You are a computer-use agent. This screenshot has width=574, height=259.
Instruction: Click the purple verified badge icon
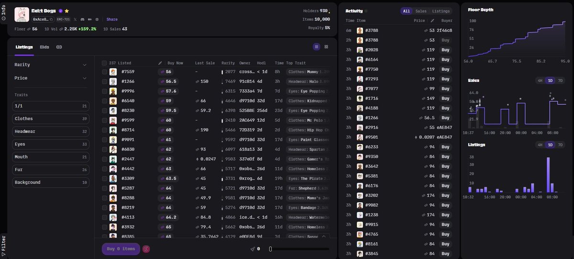coord(60,11)
